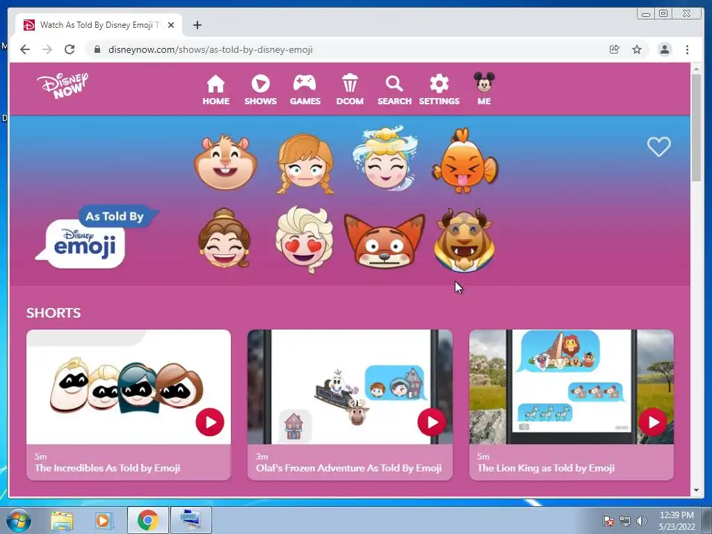Click the Chrome taskbar icon
Screen dimensions: 712x534
point(147,520)
